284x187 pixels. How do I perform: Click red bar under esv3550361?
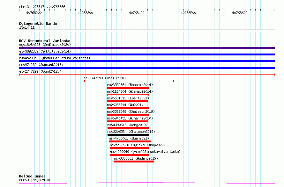pyautogui.click(x=128, y=88)
